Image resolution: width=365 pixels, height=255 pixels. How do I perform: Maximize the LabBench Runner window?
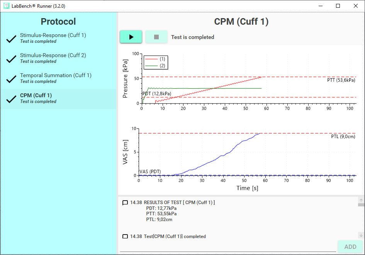(x=338, y=6)
